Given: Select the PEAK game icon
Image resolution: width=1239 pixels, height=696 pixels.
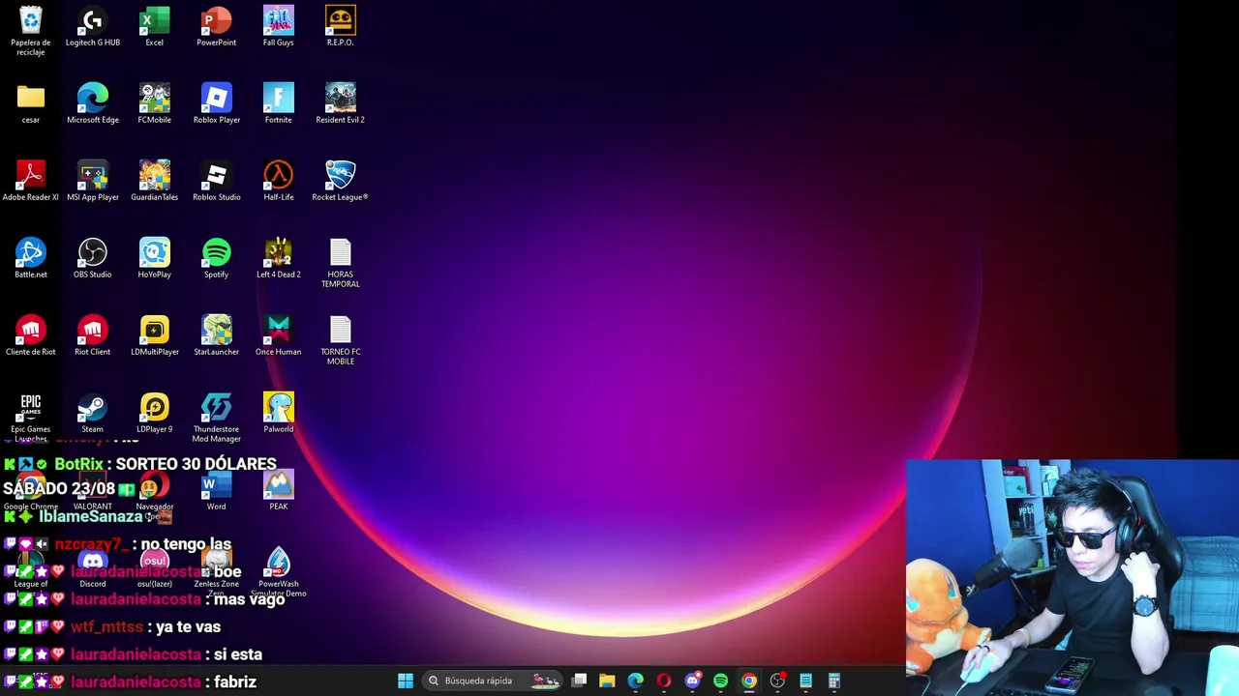Looking at the screenshot, I should [x=279, y=491].
